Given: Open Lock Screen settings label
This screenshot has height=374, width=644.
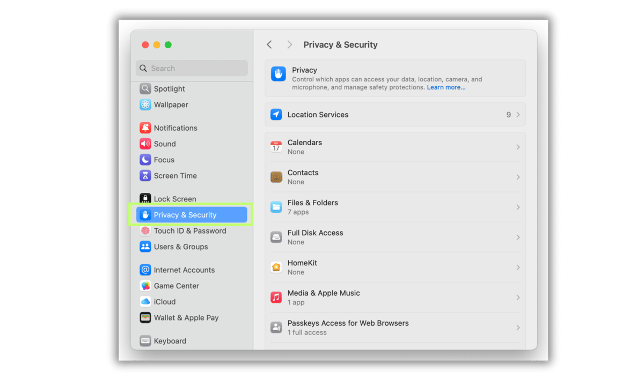Looking at the screenshot, I should [x=175, y=199].
